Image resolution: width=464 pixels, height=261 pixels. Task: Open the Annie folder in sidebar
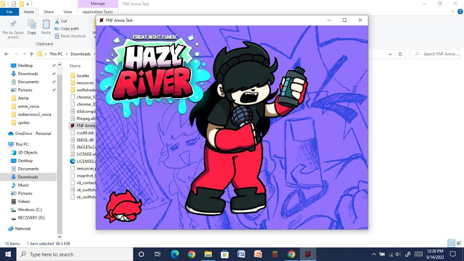(23, 98)
